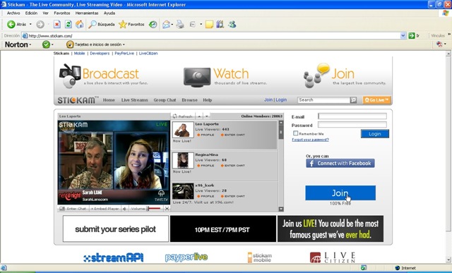Click the Refresh page toolbar icon
Image resolution: width=452 pixels, height=273 pixels.
point(69,25)
